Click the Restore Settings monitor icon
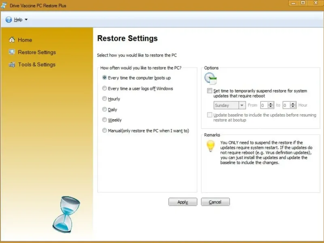324x243 pixels. pos(12,52)
